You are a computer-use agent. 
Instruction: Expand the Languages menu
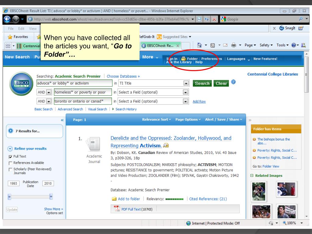[x=238, y=59]
